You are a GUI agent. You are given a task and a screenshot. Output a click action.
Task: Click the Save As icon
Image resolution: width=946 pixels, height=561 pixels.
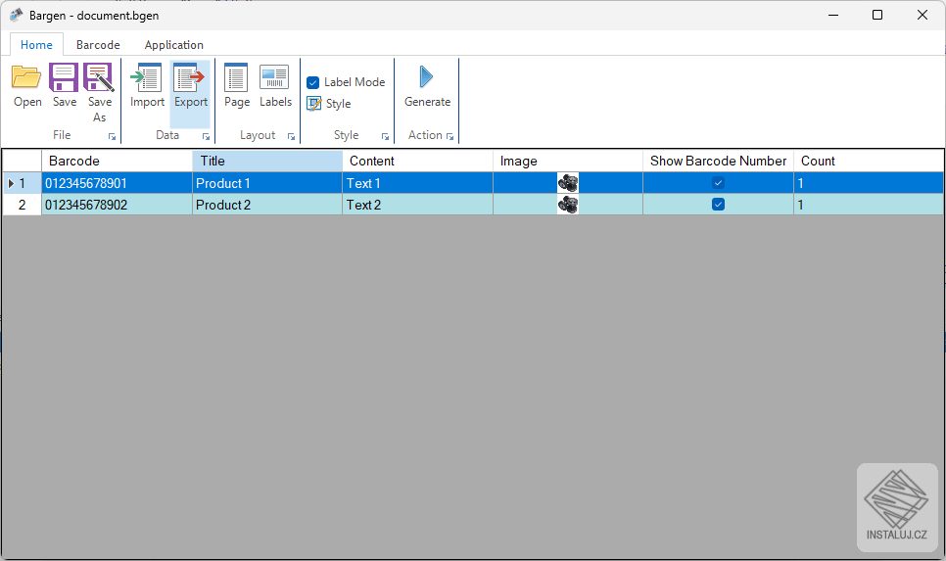(x=98, y=77)
